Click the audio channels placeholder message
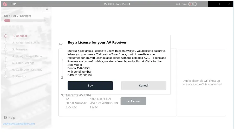The height and width of the screenshot is (133, 235). pos(201,83)
